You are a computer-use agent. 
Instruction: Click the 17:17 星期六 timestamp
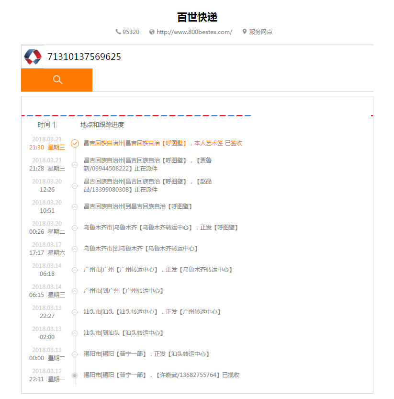point(47,253)
